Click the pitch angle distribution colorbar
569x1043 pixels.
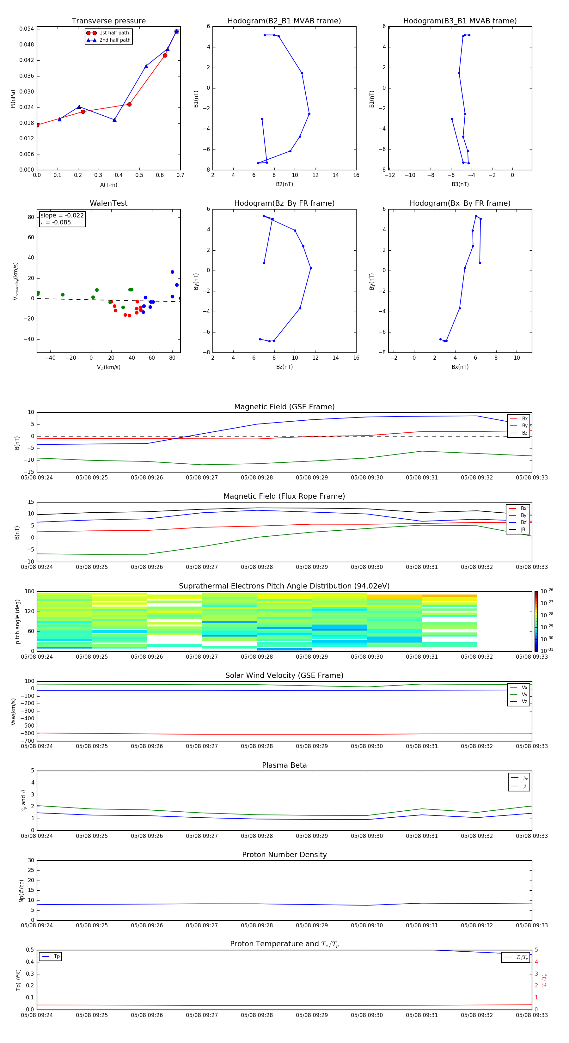(x=536, y=621)
